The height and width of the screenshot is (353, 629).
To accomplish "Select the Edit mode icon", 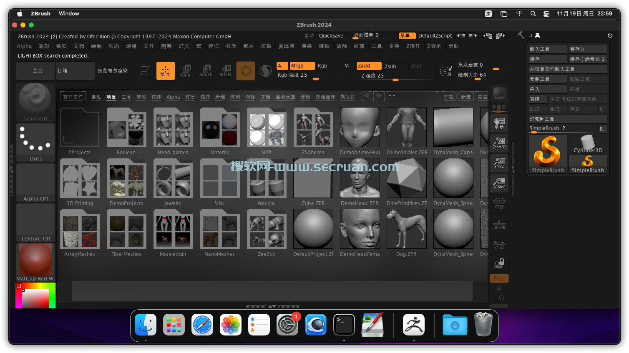I will [x=145, y=71].
